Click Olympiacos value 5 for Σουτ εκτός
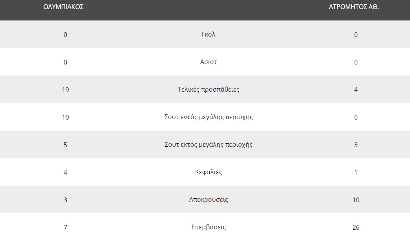 (65, 145)
